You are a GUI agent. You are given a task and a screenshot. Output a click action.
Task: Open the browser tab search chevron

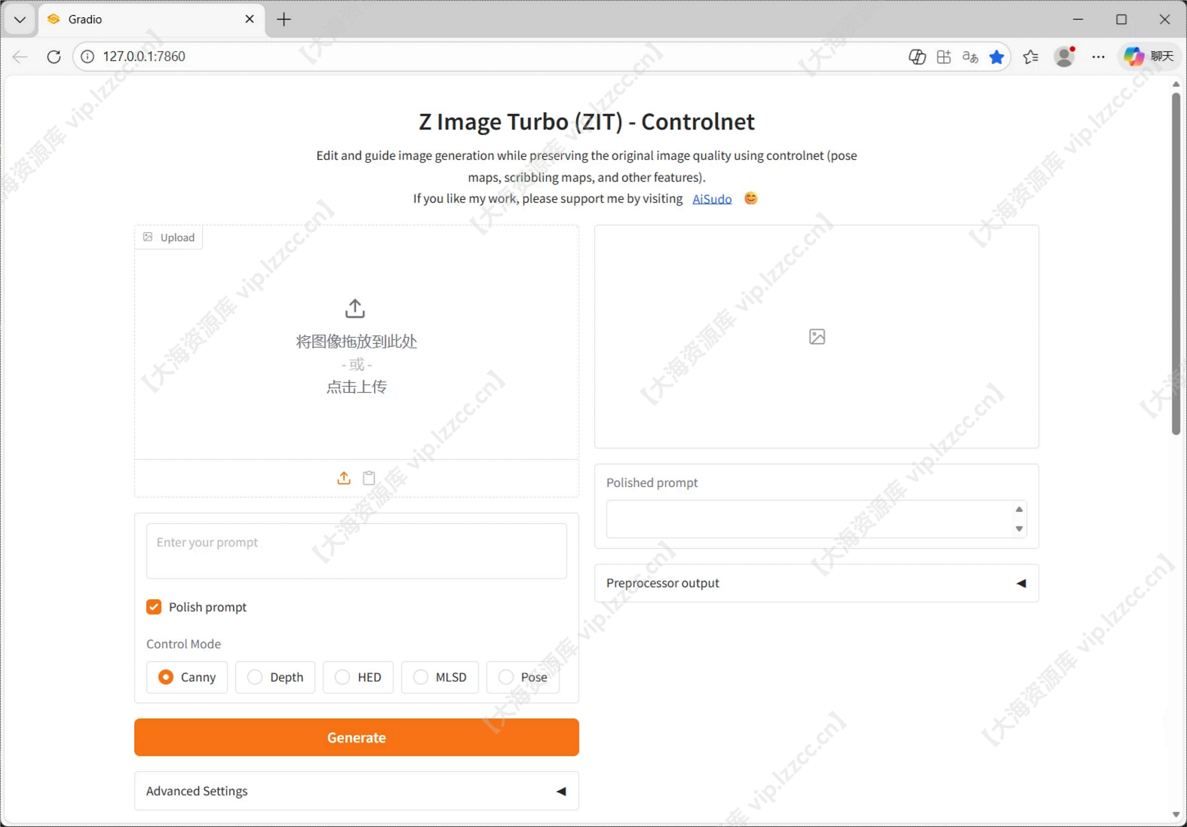[x=20, y=20]
